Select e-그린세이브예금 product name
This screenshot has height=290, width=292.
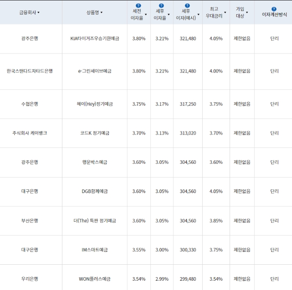(x=95, y=71)
